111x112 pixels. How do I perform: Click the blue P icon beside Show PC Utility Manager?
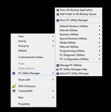point(58,20)
